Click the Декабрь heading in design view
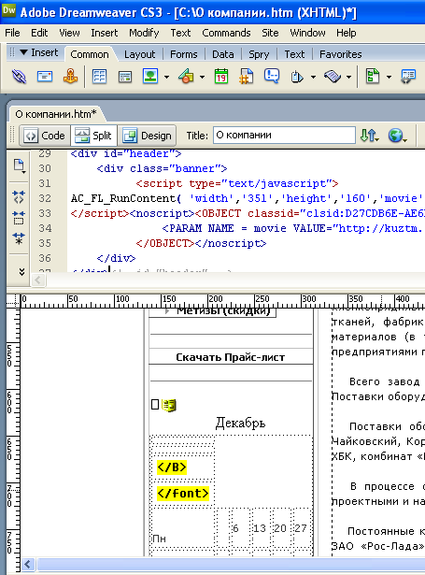The width and height of the screenshot is (425, 575). click(240, 423)
